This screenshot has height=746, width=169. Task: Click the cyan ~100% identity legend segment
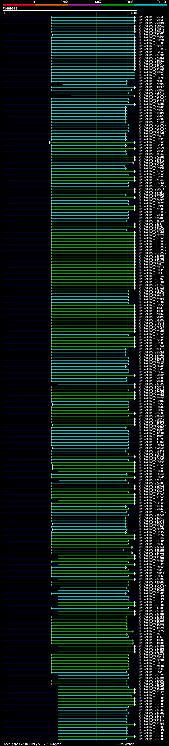(x=150, y=5)
